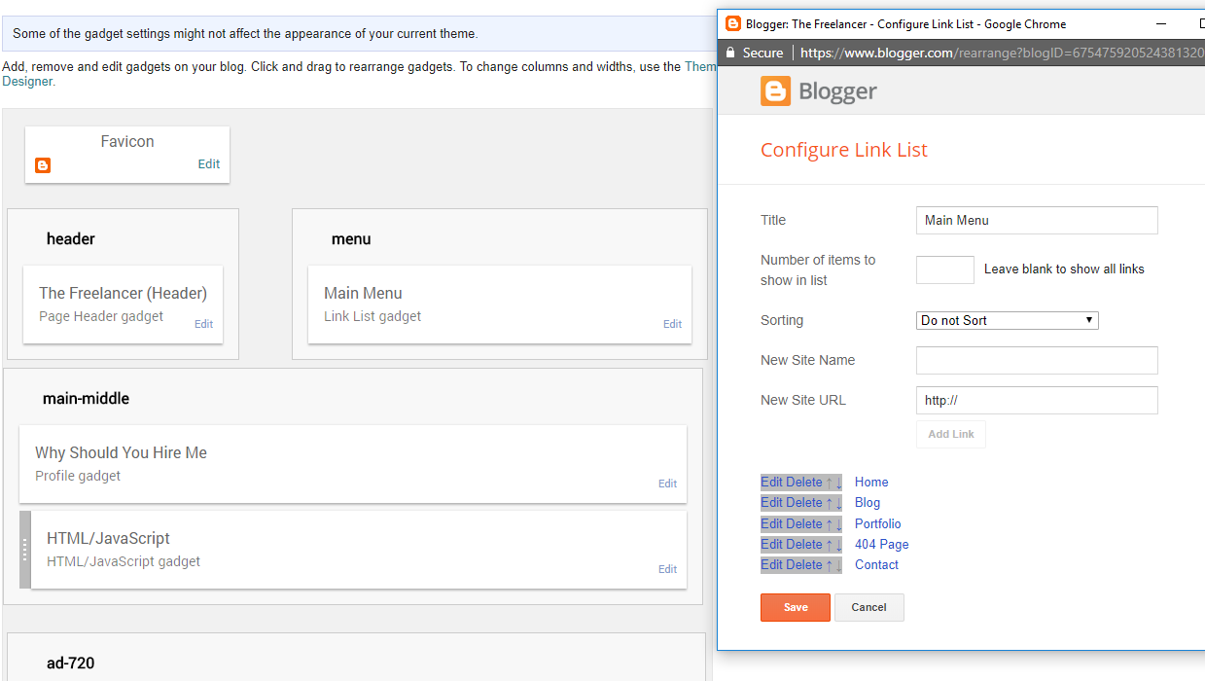Edit the Favicon gadget
The width and height of the screenshot is (1205, 681).
[x=209, y=164]
